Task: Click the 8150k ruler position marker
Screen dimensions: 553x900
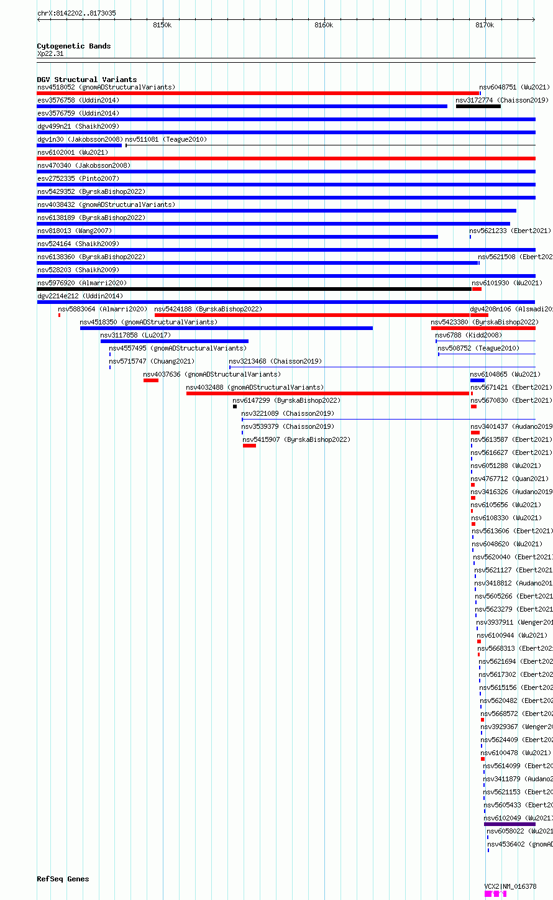Action: coord(162,25)
